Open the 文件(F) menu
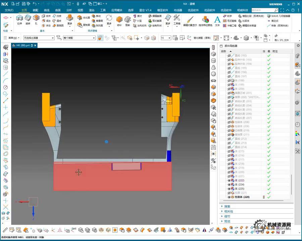This screenshot has width=302, height=241. click(9, 10)
